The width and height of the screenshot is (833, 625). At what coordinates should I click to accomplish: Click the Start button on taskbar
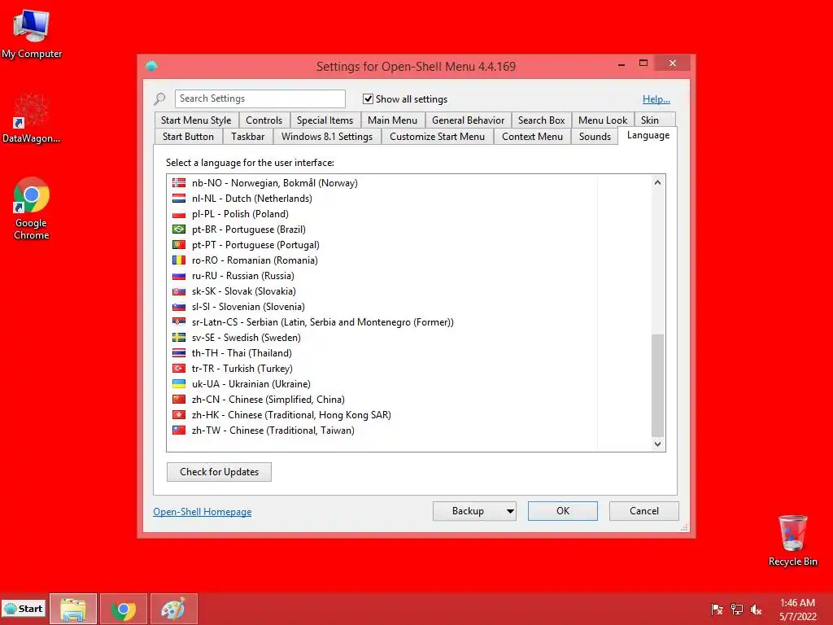[x=24, y=609]
